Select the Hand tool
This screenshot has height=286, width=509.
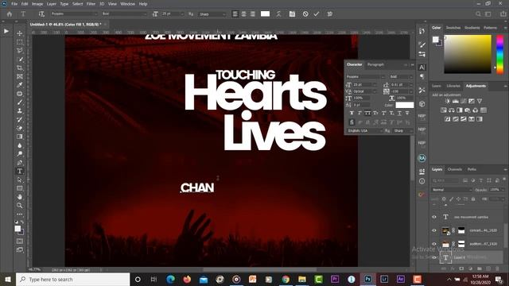coord(20,197)
